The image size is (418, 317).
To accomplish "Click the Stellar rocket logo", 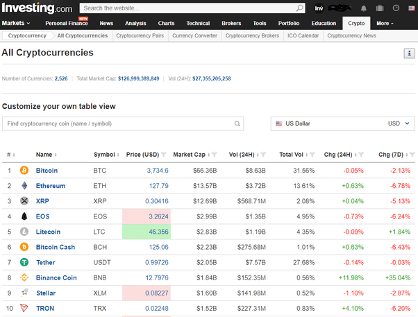I will coord(24,293).
